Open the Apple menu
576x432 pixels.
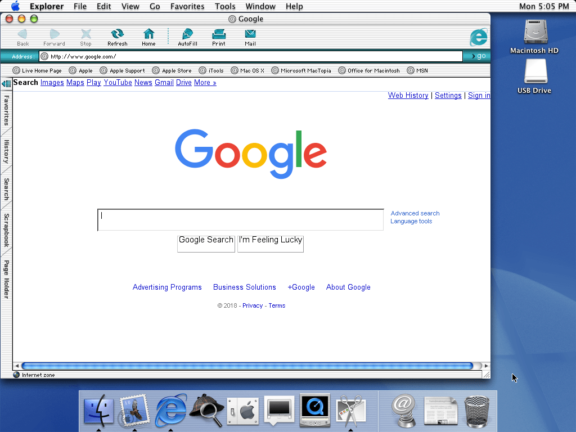(x=15, y=6)
